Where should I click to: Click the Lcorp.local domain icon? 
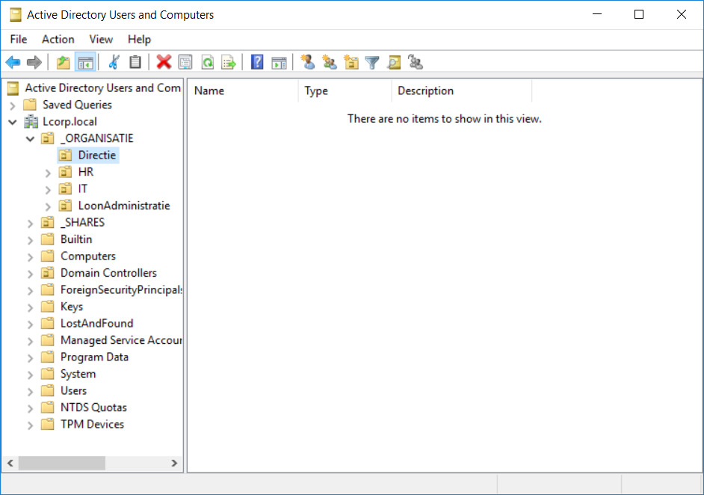point(31,121)
